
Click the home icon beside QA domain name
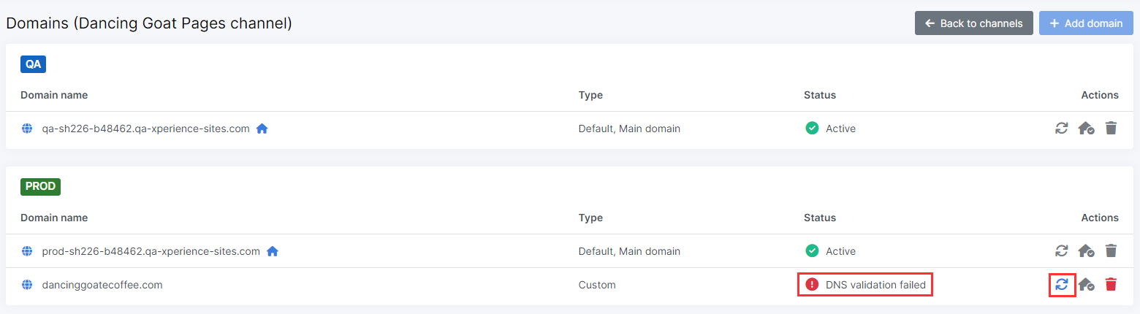coord(262,129)
